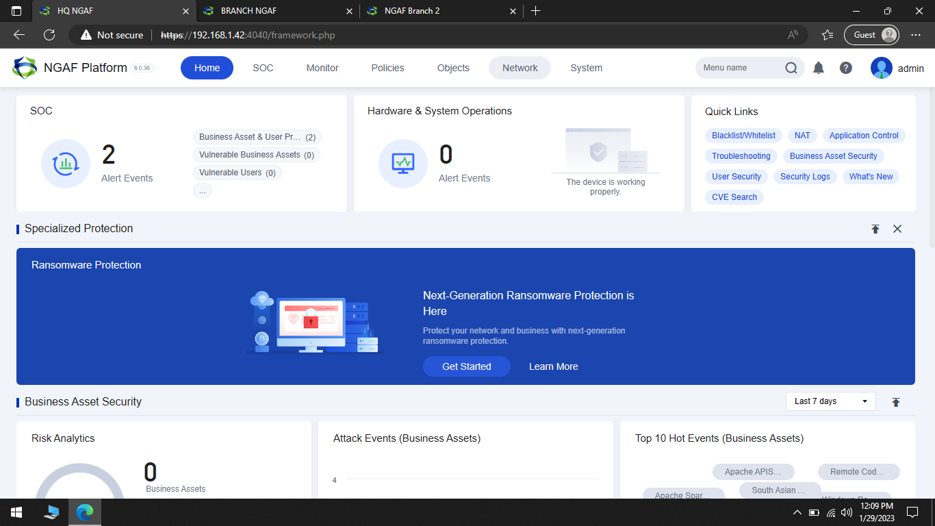Pin the Specialized Protection section
This screenshot has height=526, width=935.
pyautogui.click(x=875, y=229)
